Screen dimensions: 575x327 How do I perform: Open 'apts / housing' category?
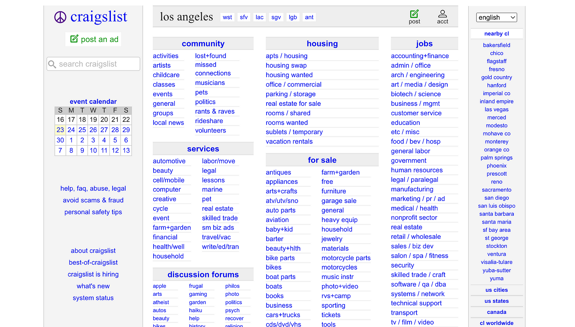(287, 56)
